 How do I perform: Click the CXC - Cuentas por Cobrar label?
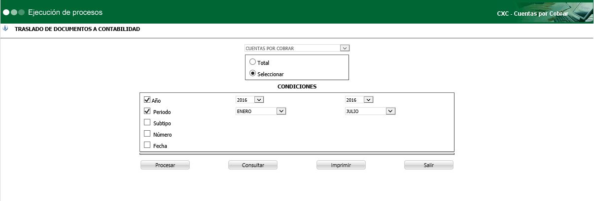tap(532, 14)
